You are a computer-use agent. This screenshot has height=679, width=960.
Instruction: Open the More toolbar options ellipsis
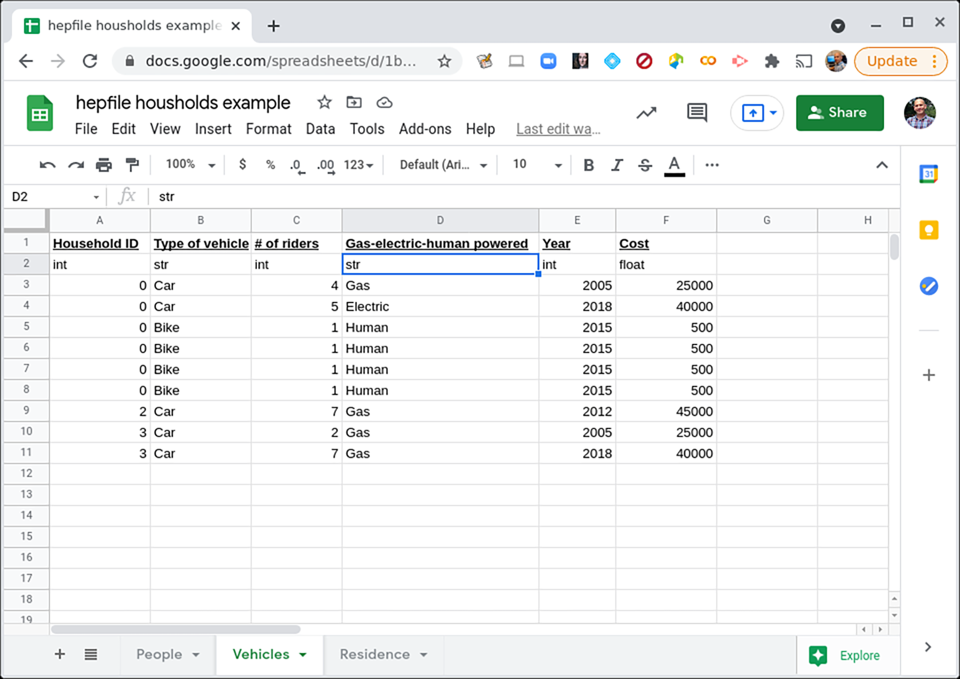712,165
